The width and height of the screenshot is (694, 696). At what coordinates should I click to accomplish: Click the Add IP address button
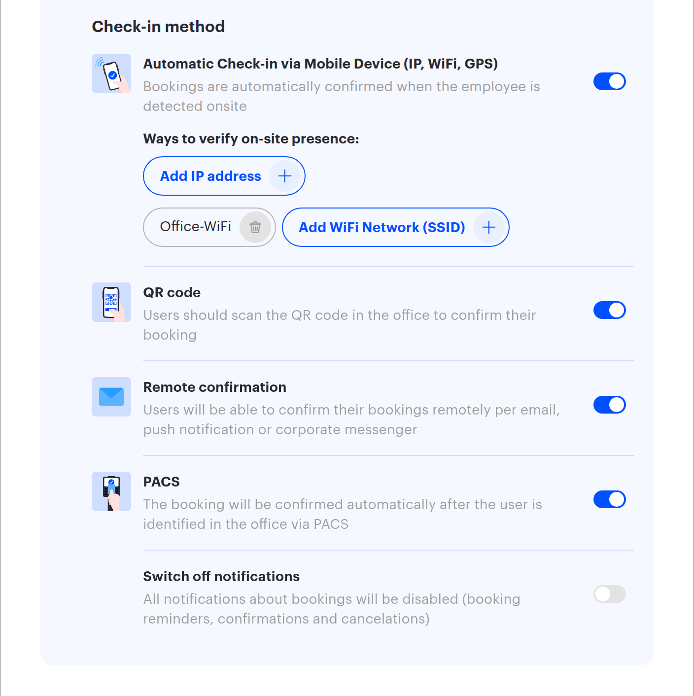(x=224, y=176)
